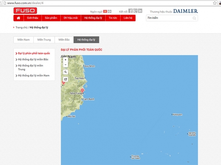The image size is (221, 165).
Task: Click the home icon in red navigation bar
Action: (x=18, y=18)
